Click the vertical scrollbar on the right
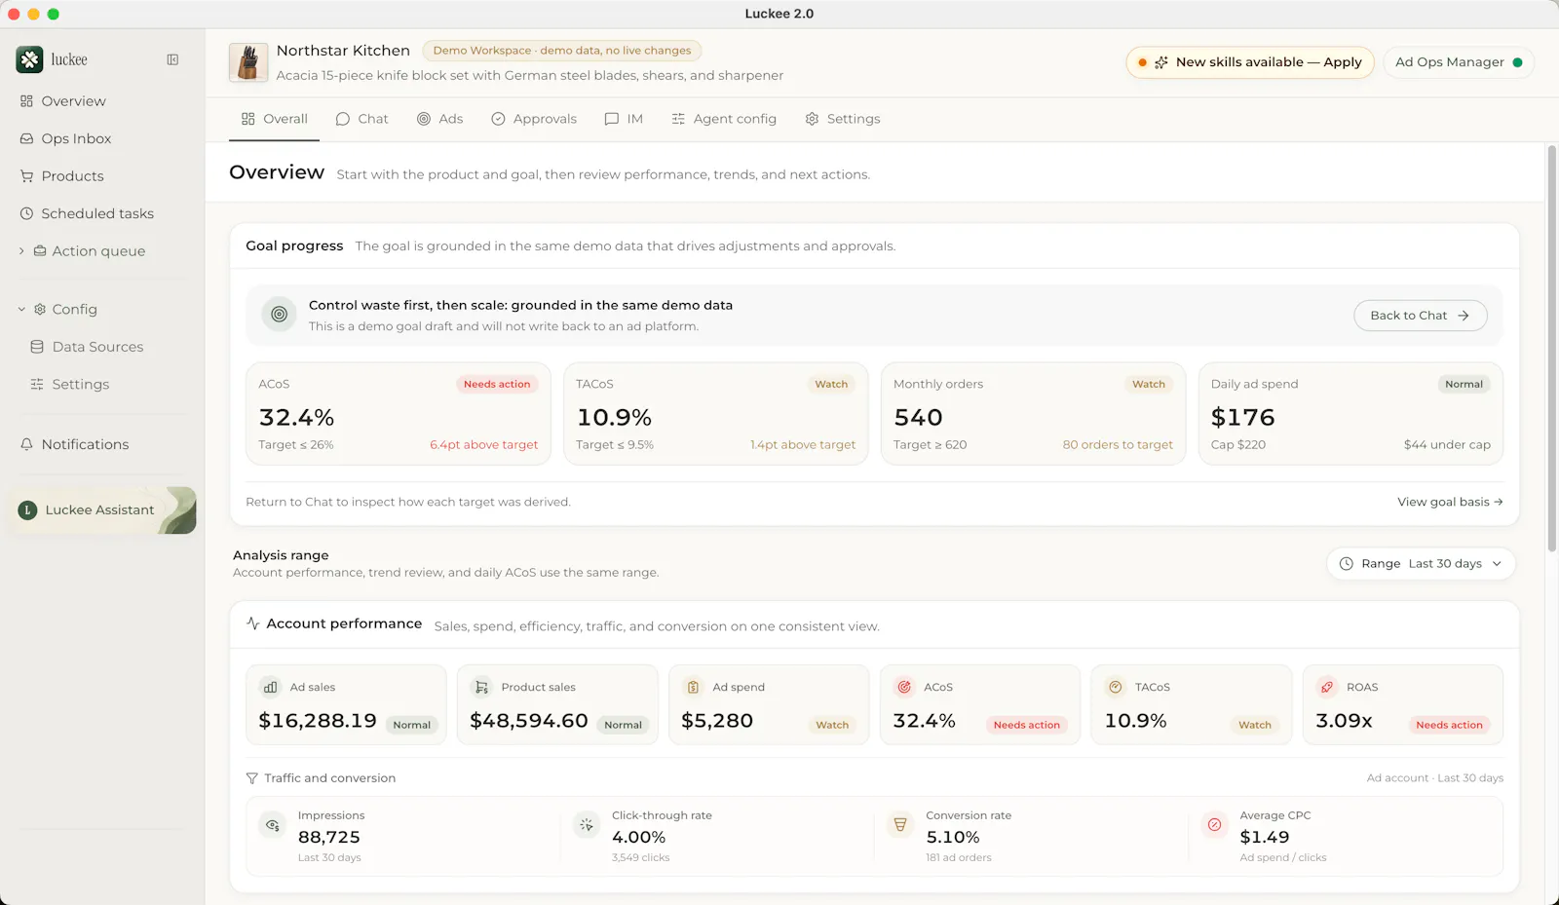Viewport: 1559px width, 905px height. [x=1551, y=349]
